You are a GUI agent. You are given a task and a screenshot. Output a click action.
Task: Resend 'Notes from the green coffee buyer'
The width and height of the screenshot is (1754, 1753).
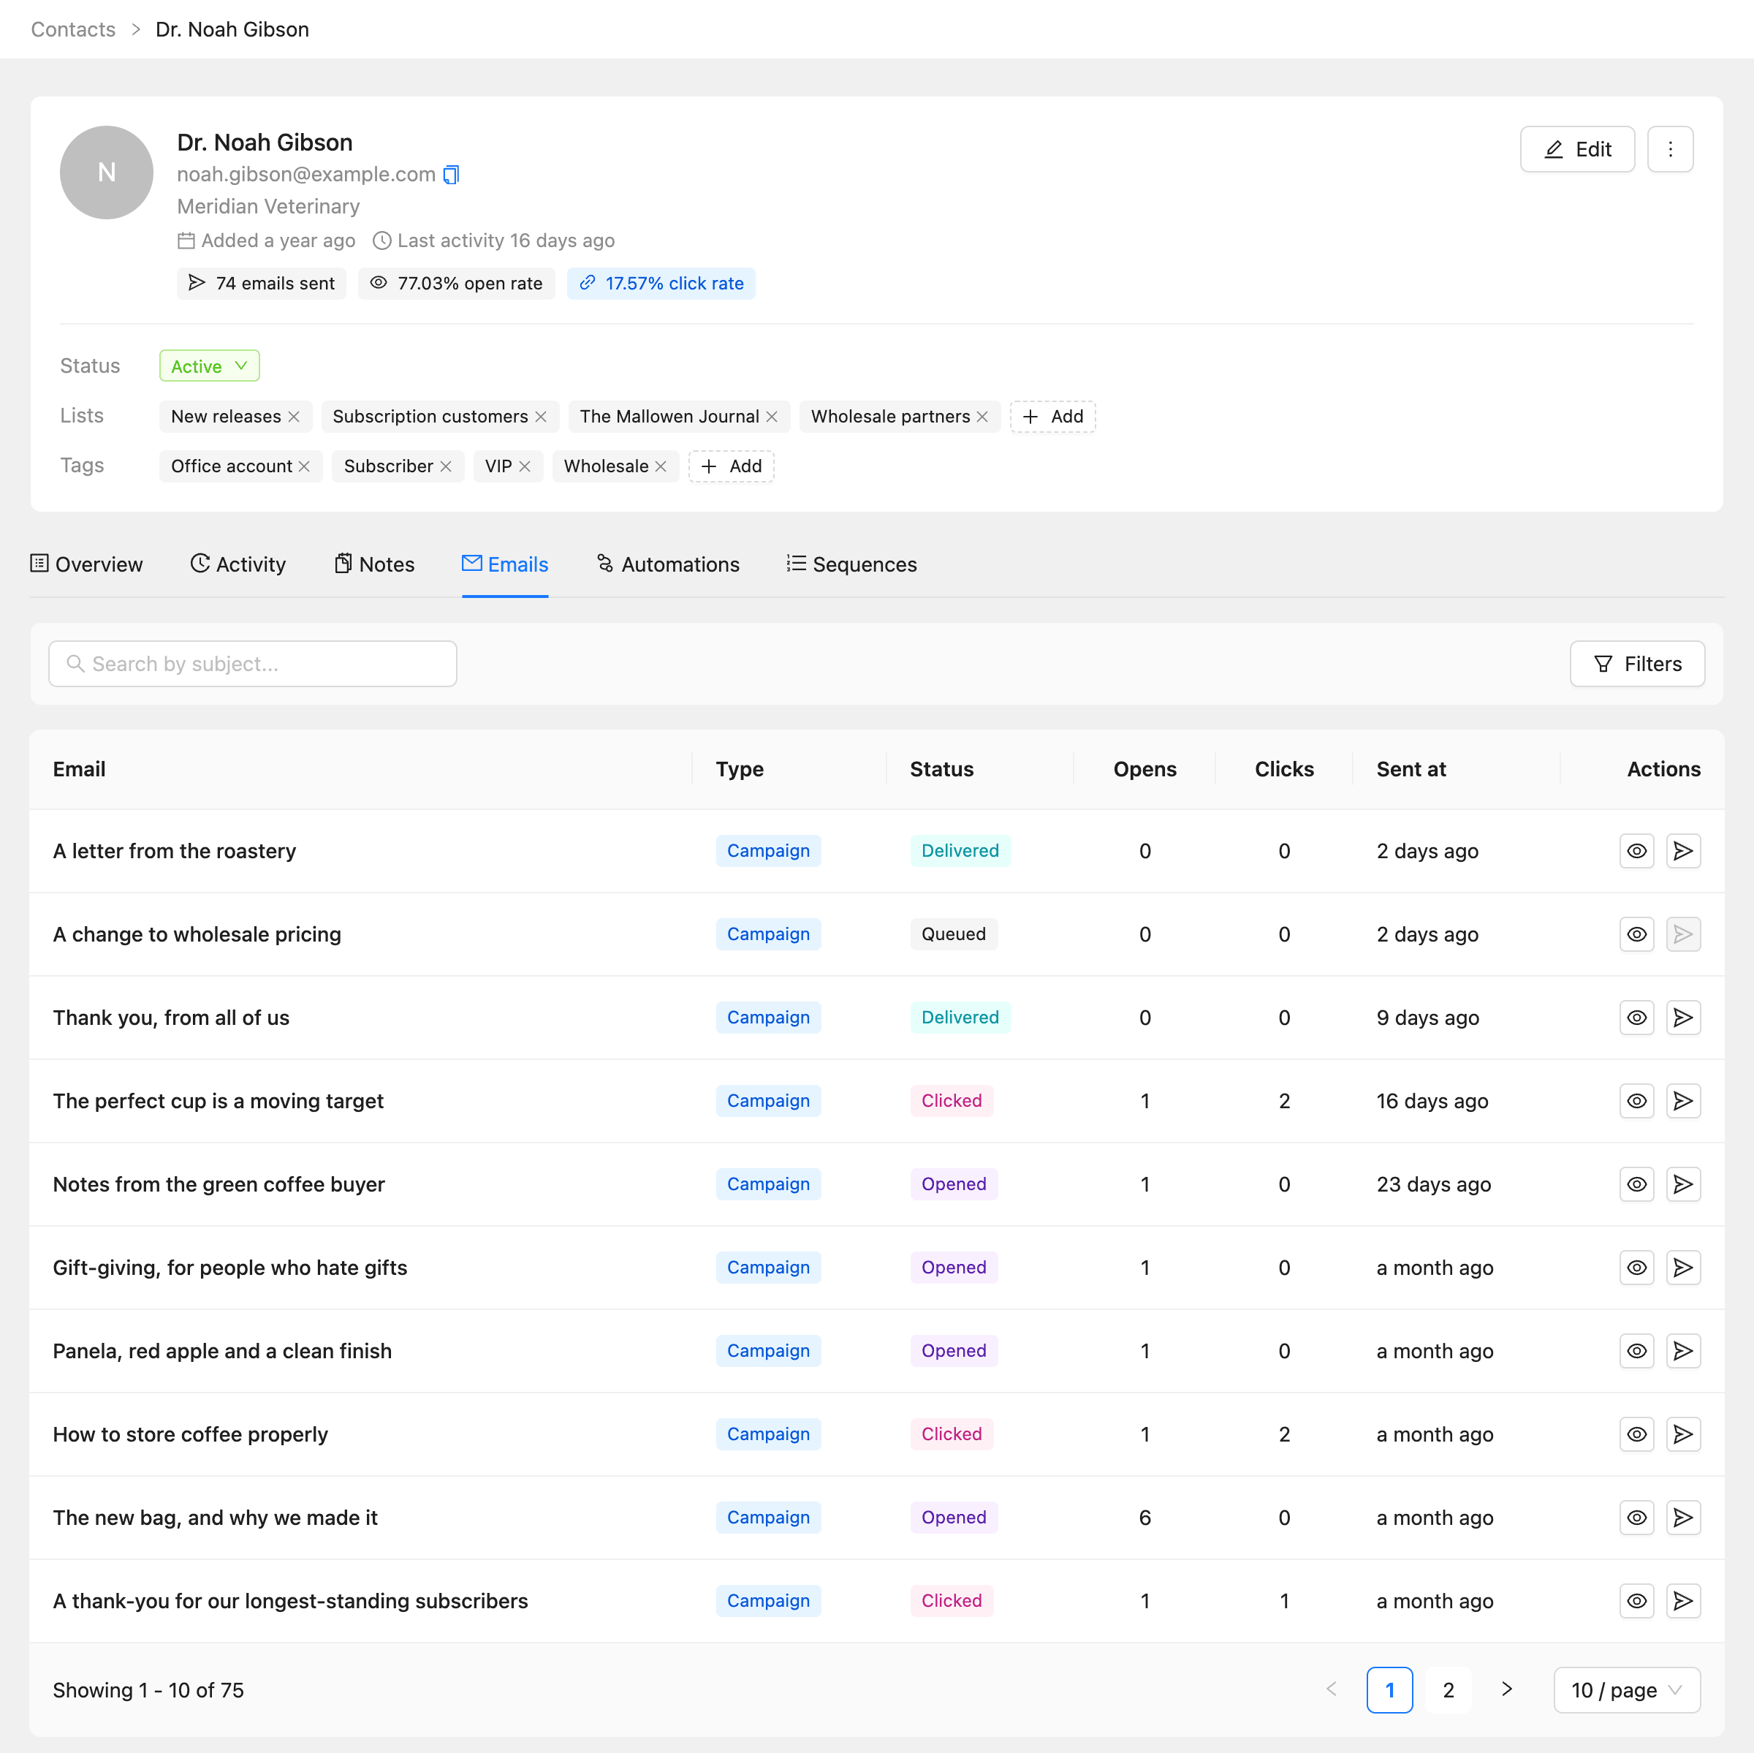point(1682,1185)
